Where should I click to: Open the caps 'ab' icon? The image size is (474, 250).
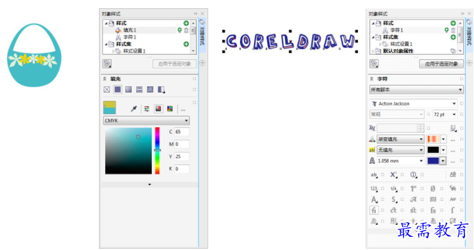374,174
